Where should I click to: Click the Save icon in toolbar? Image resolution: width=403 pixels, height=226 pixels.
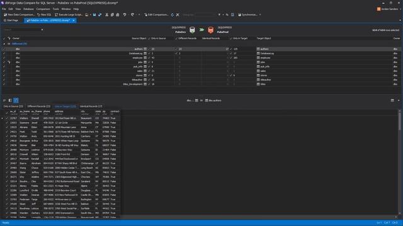click(x=94, y=15)
